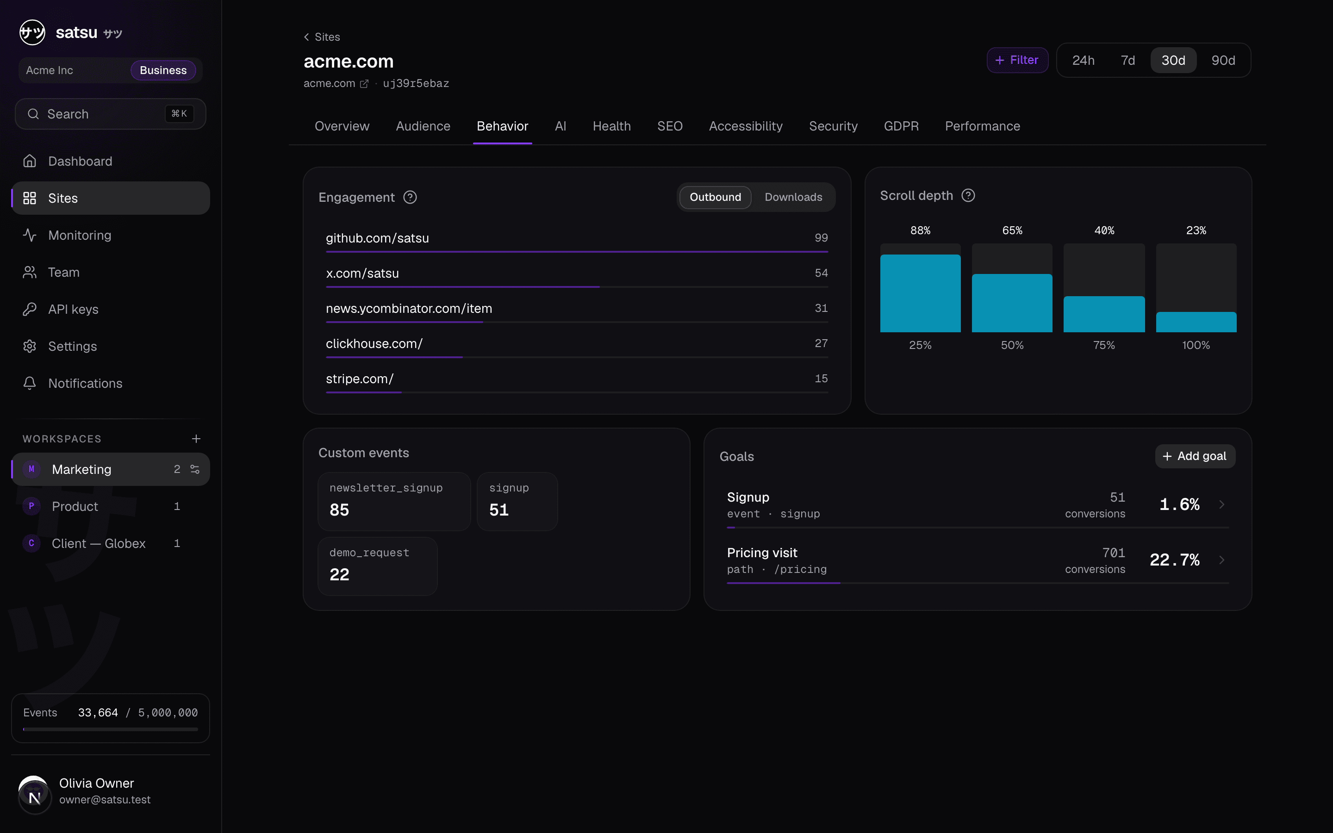Open Notifications bell icon
1333x833 pixels.
tap(30, 383)
